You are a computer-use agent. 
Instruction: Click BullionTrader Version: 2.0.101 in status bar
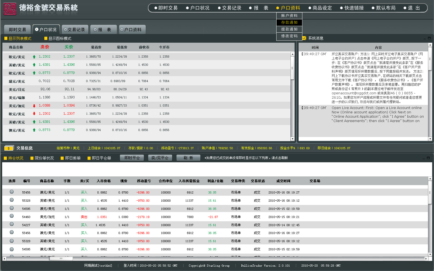point(265,266)
